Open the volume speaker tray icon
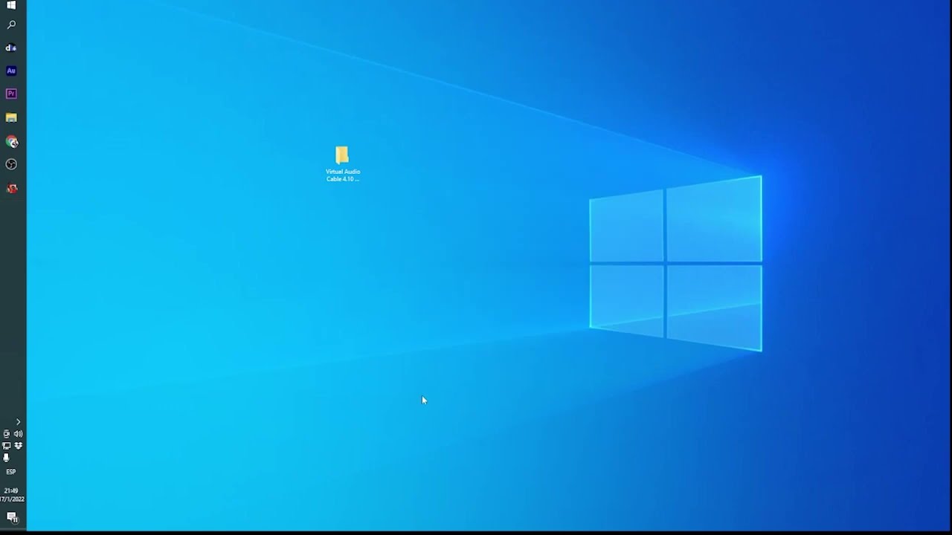 tap(18, 434)
